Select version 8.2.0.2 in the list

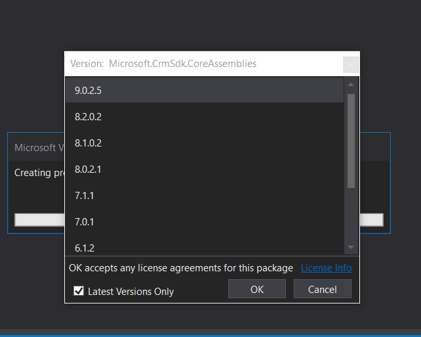point(205,116)
